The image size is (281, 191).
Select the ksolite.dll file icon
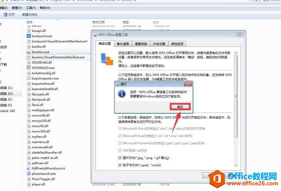point(29,47)
